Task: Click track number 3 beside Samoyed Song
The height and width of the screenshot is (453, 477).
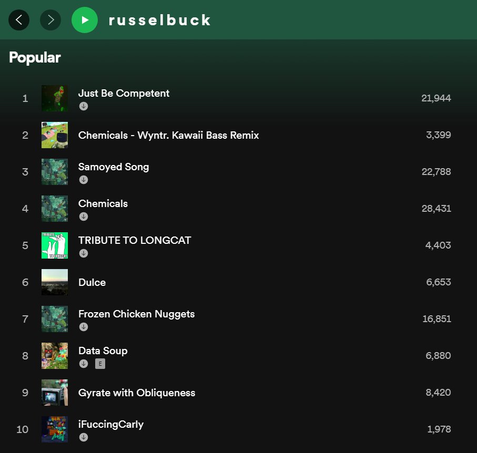Action: click(25, 172)
